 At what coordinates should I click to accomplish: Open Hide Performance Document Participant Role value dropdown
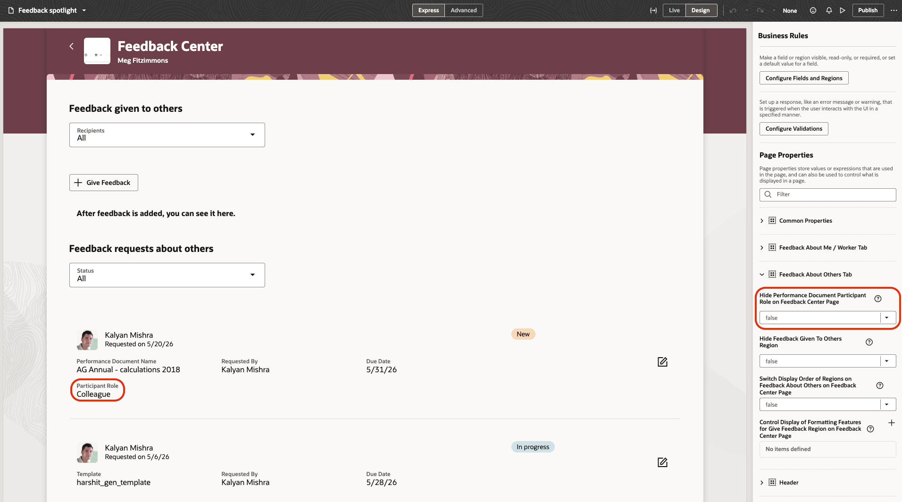click(887, 318)
